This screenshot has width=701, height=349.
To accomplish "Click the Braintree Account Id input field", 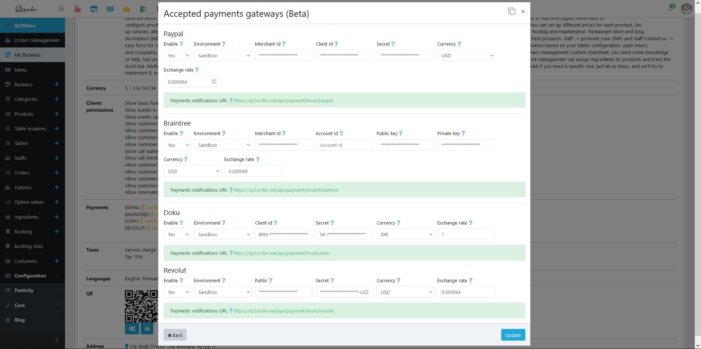I will 344,145.
